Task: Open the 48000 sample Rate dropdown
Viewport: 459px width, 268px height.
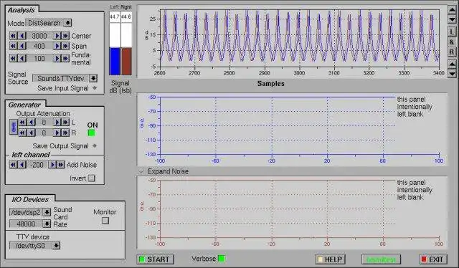Action: 47,224
